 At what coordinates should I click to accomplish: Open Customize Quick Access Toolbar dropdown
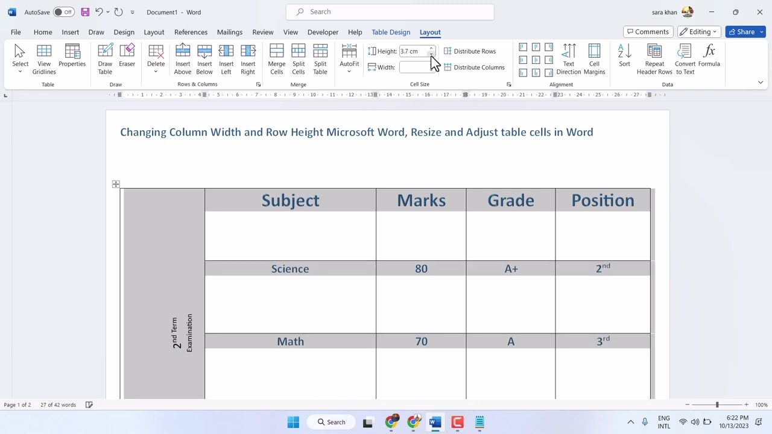(x=133, y=12)
